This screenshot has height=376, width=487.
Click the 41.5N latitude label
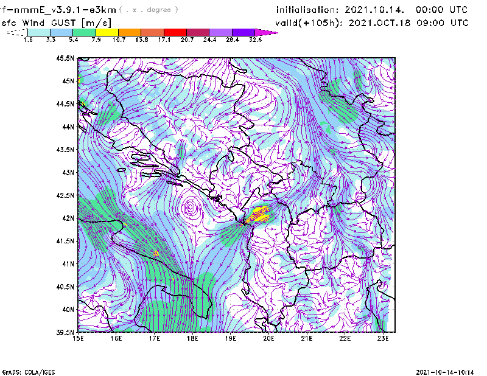[65, 241]
